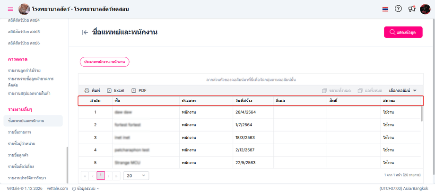Open the เลือกคอลัมน์ column chooser dropdown
The image size is (435, 193).
click(402, 90)
